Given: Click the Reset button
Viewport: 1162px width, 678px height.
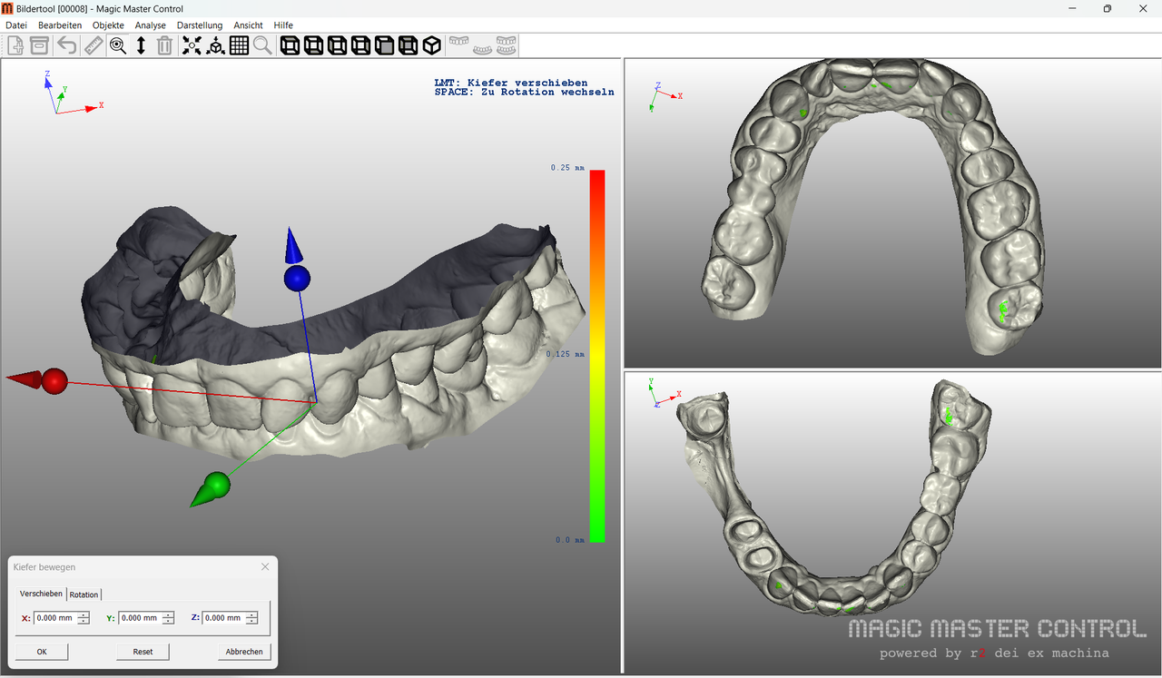Looking at the screenshot, I should pos(143,652).
